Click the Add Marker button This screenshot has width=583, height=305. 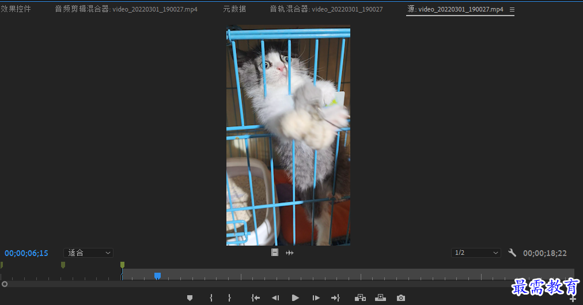pyautogui.click(x=190, y=298)
